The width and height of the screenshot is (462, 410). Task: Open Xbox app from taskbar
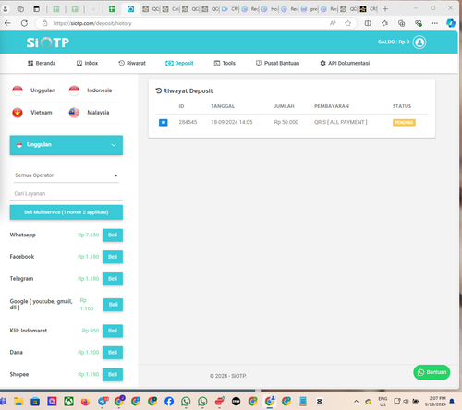tap(68, 402)
